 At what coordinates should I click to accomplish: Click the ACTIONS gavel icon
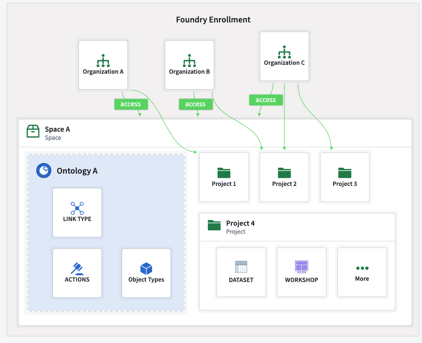coord(77,268)
